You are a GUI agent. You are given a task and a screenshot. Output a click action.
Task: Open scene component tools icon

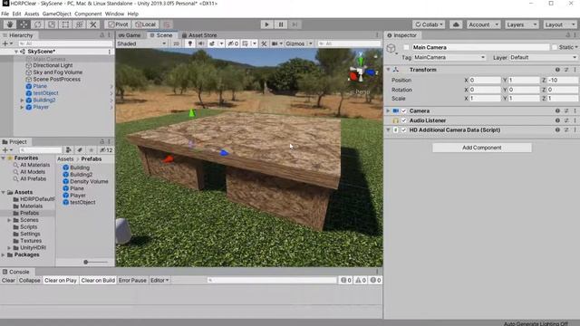tap(264, 43)
